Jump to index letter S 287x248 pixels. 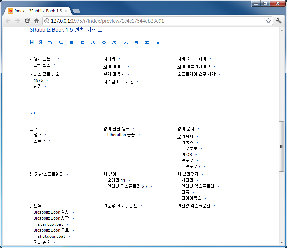[41, 42]
